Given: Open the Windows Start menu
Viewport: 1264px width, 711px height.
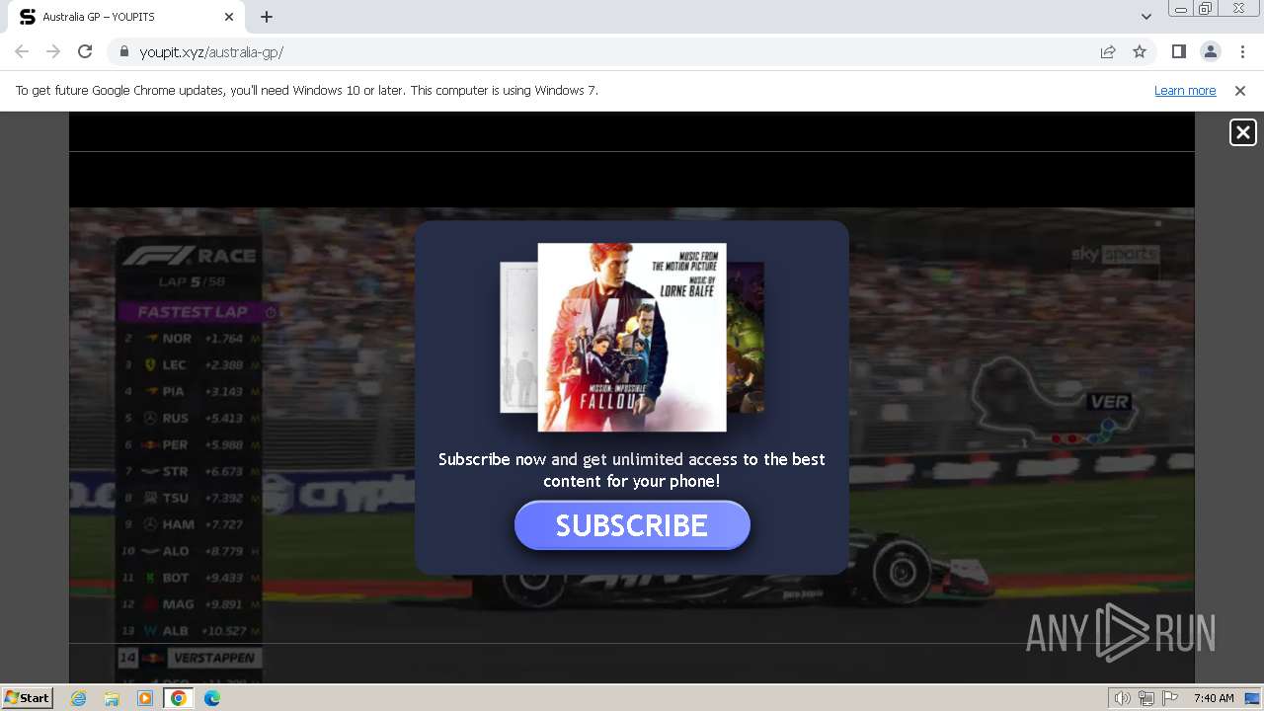Looking at the screenshot, I should point(28,697).
